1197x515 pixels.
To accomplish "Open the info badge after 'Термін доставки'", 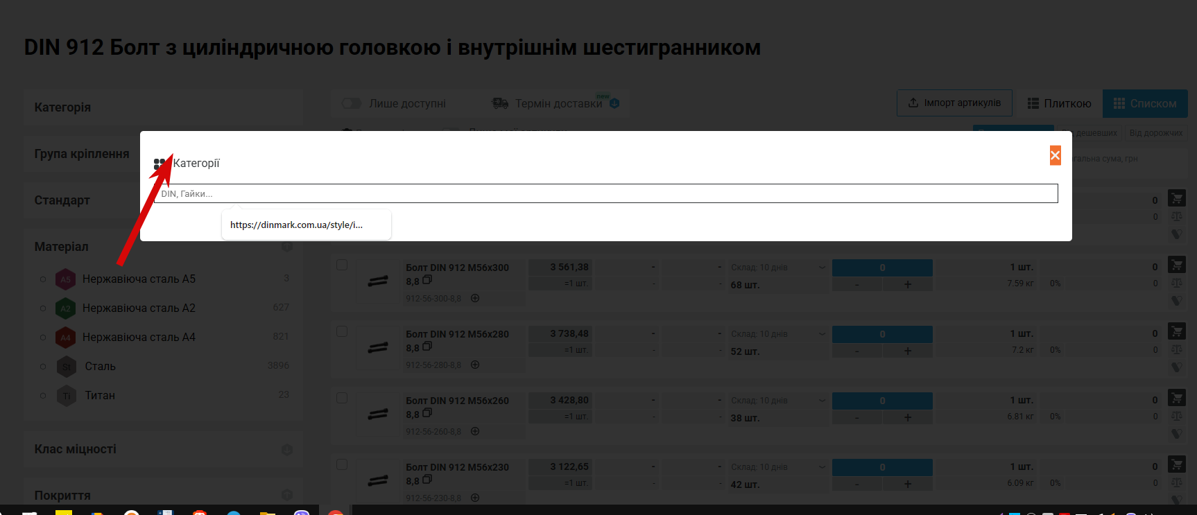I will (x=614, y=103).
